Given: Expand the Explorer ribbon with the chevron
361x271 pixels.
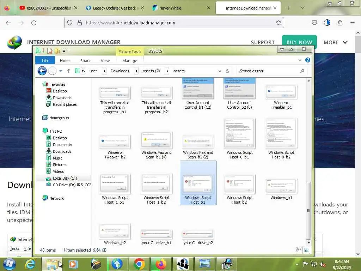Looking at the screenshot, I should tap(300, 60).
